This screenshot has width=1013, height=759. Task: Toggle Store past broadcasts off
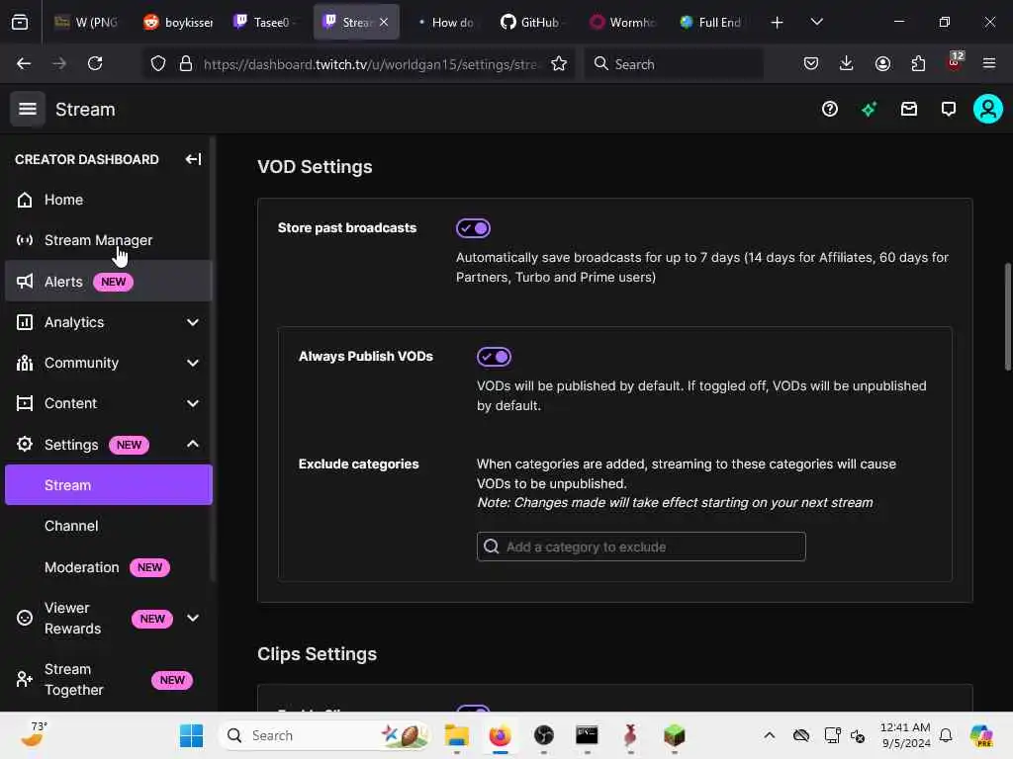pyautogui.click(x=473, y=228)
